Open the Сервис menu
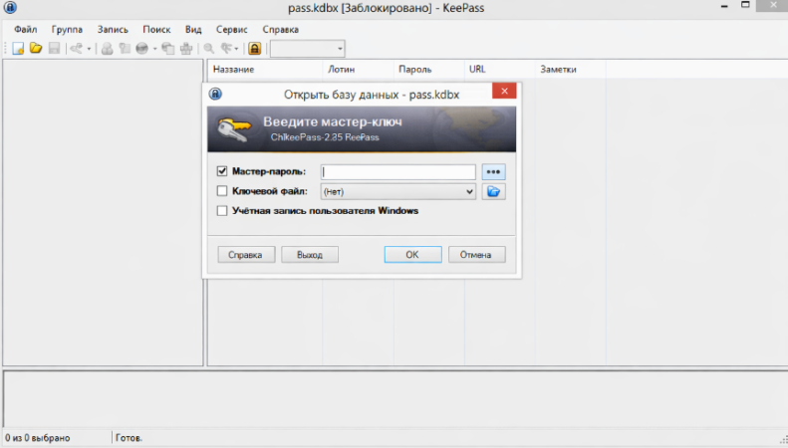Viewport: 788px width, 448px height. [232, 30]
